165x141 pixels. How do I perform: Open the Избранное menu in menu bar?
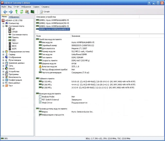pyautogui.click(x=26, y=7)
